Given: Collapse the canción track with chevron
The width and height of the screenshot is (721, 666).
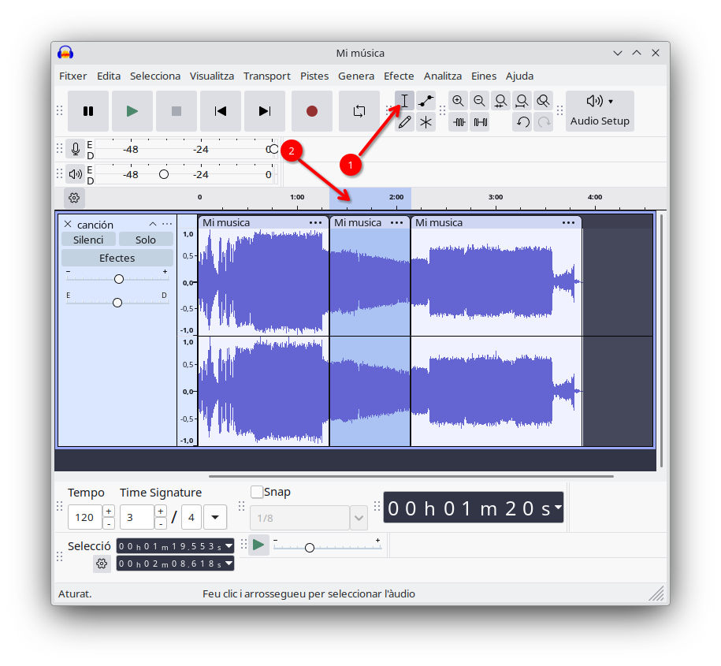Looking at the screenshot, I should coord(153,224).
